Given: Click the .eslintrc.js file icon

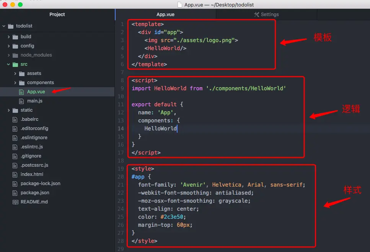Looking at the screenshot, I should 15,147.
